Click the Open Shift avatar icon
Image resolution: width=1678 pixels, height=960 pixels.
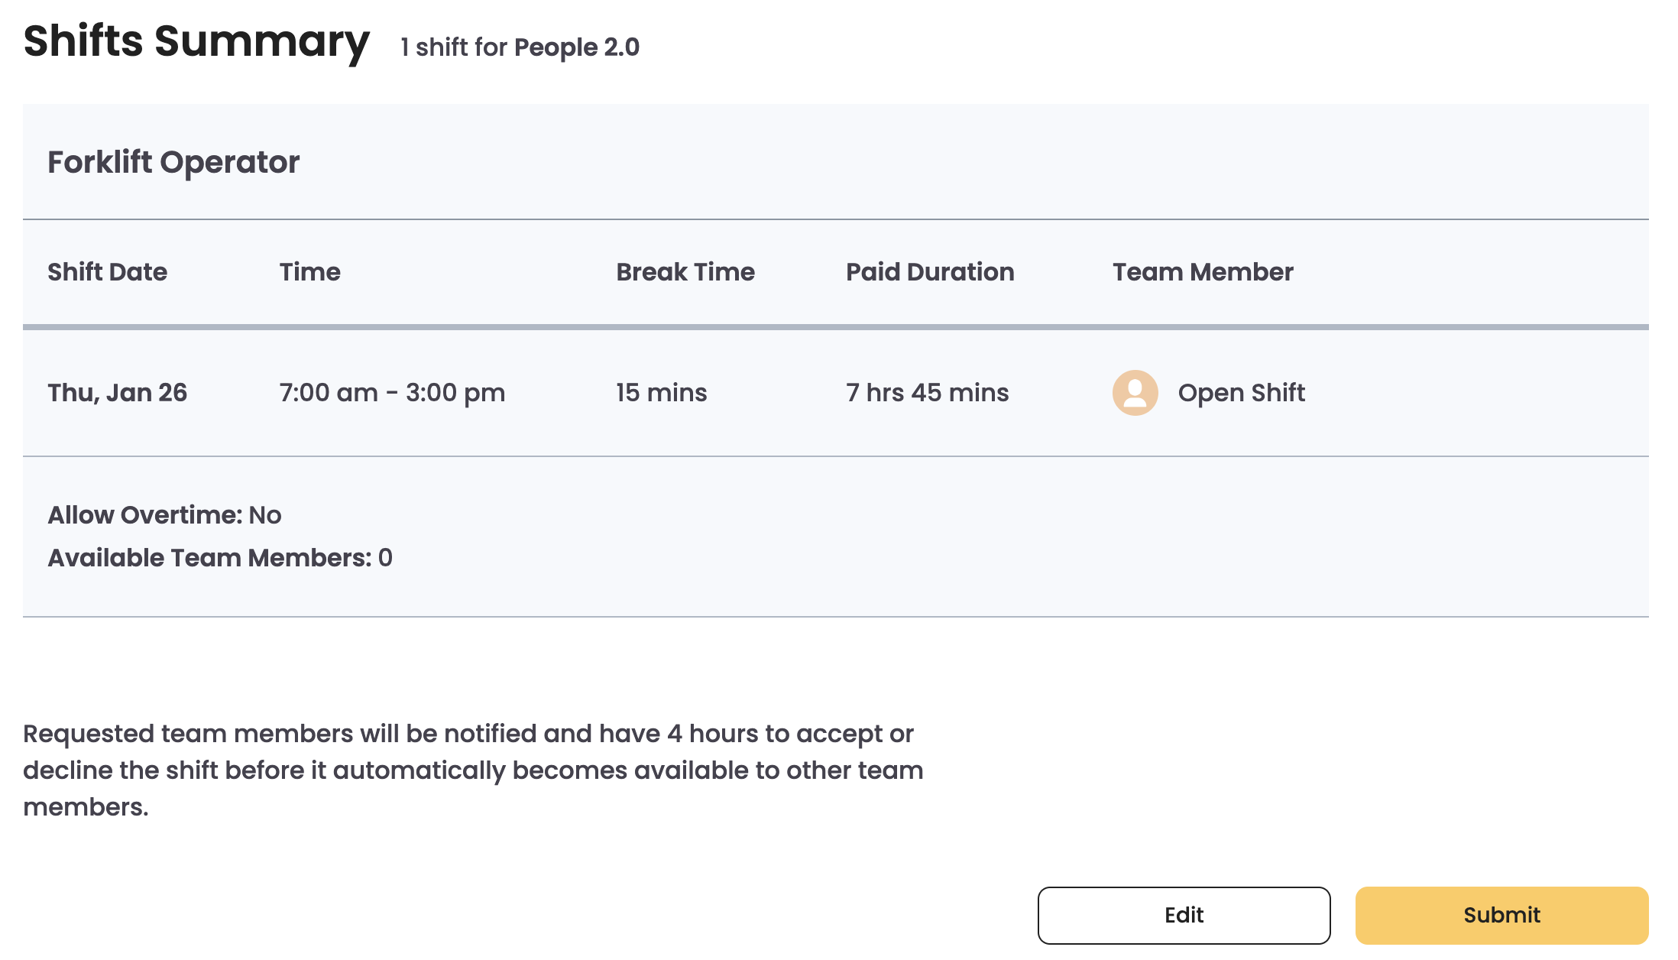[1135, 393]
